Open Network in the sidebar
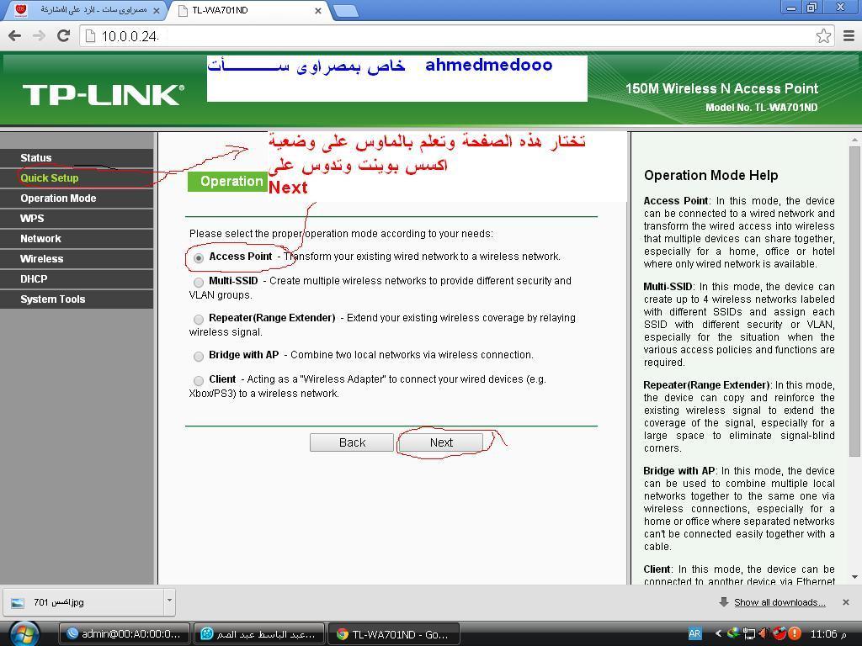This screenshot has height=646, width=862. (x=77, y=239)
